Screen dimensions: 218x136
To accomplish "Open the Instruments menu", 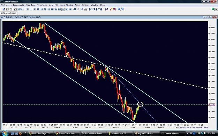I will coord(18,5).
